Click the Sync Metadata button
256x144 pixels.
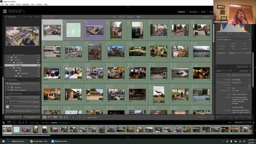click(224, 117)
